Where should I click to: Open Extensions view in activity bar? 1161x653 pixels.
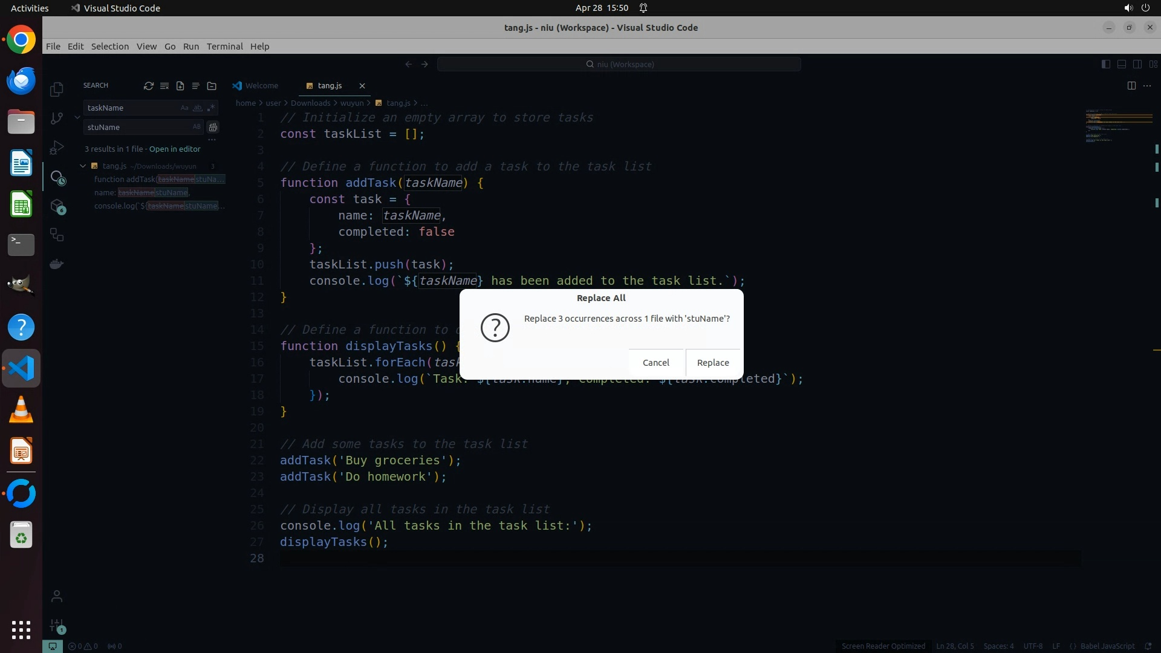57,207
